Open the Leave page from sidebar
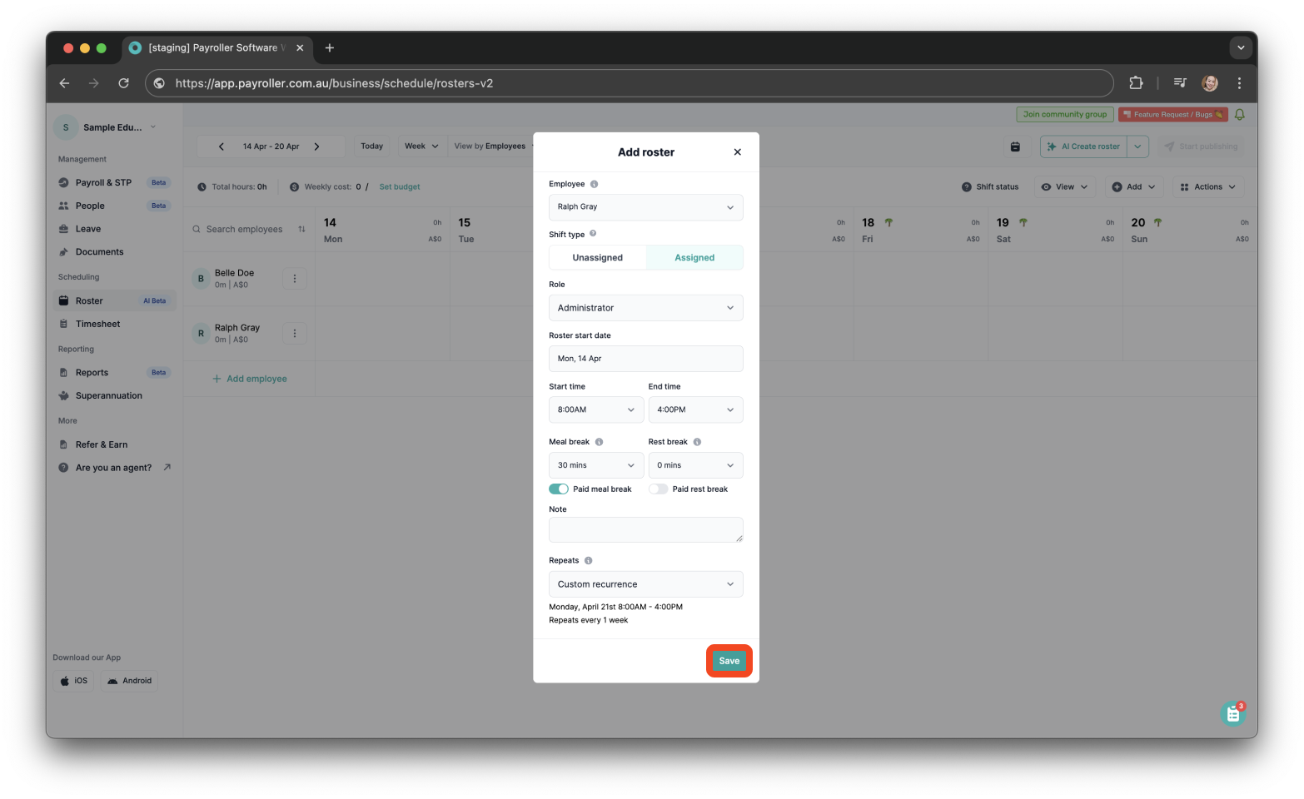 coord(88,228)
